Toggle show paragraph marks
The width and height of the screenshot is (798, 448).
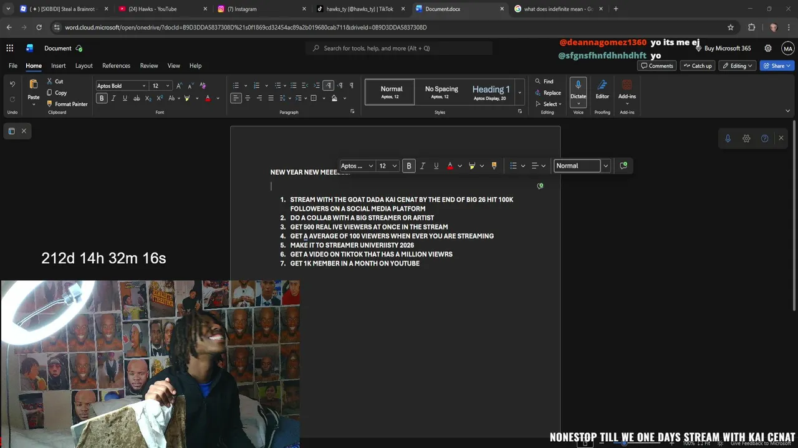point(352,86)
